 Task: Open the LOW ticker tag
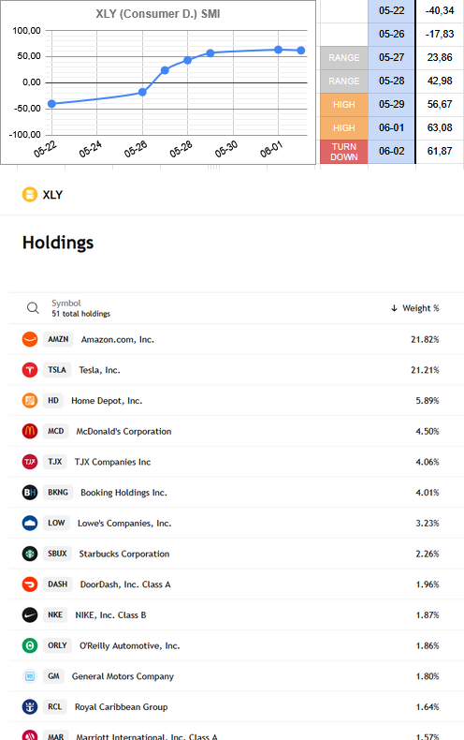click(56, 523)
